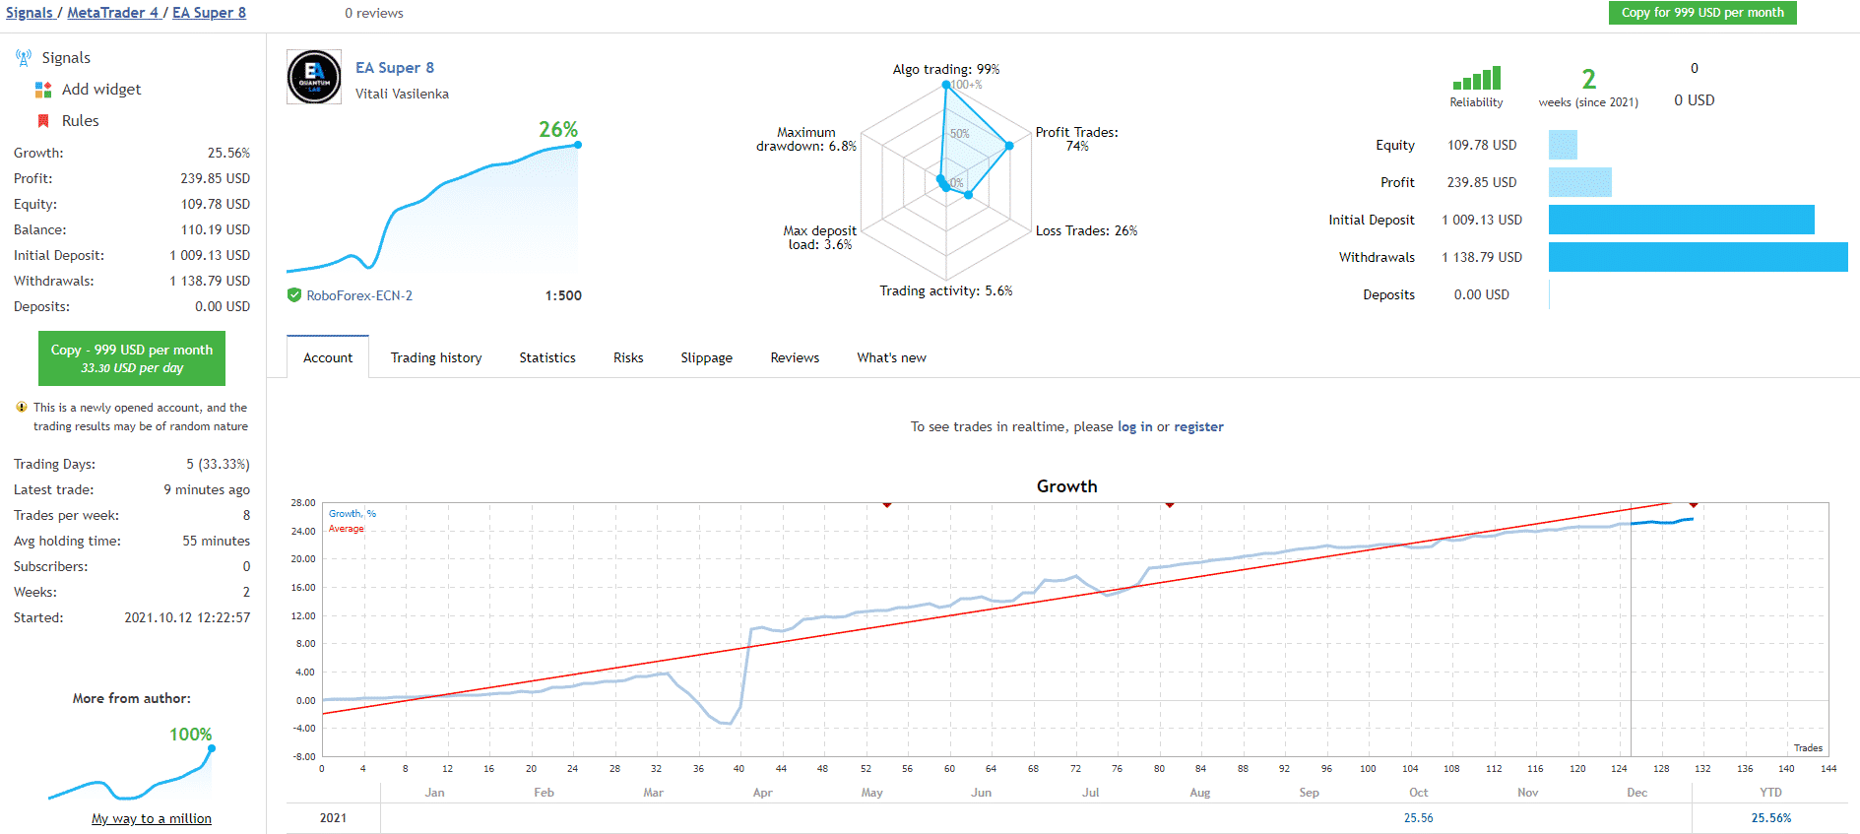Click the Growth, % legend entry
Image resolution: width=1860 pixels, height=834 pixels.
[353, 513]
